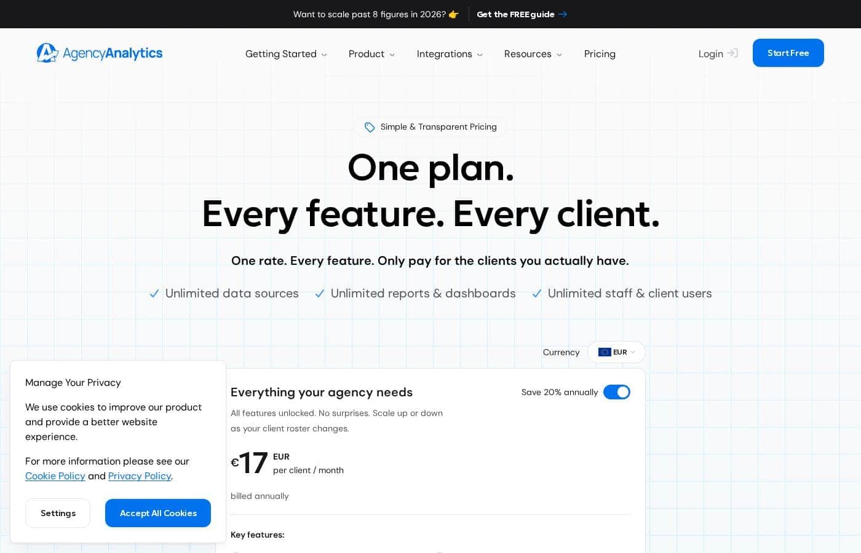Click checkmark beside Unlimited staff & client users
This screenshot has width=861, height=553.
(x=537, y=294)
